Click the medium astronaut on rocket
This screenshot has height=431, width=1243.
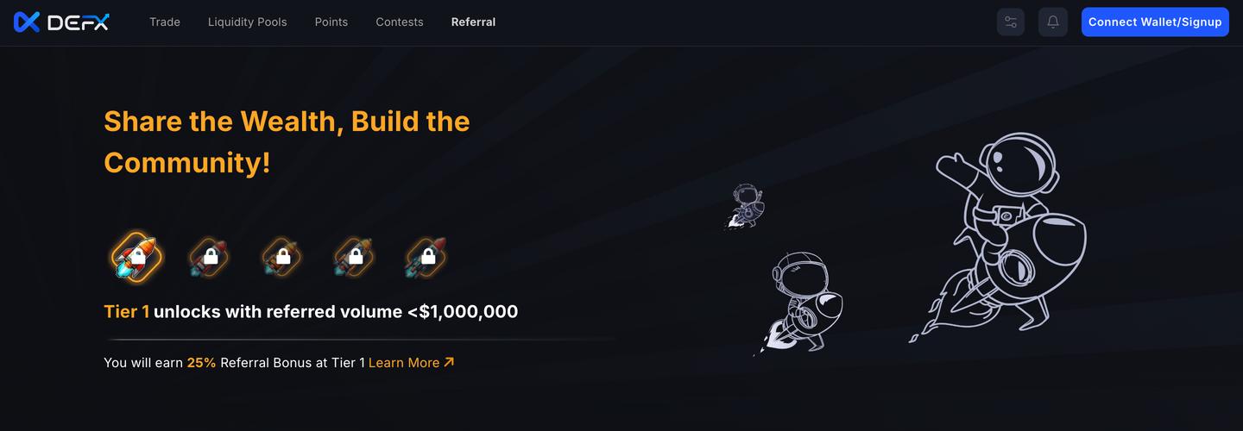tap(800, 301)
